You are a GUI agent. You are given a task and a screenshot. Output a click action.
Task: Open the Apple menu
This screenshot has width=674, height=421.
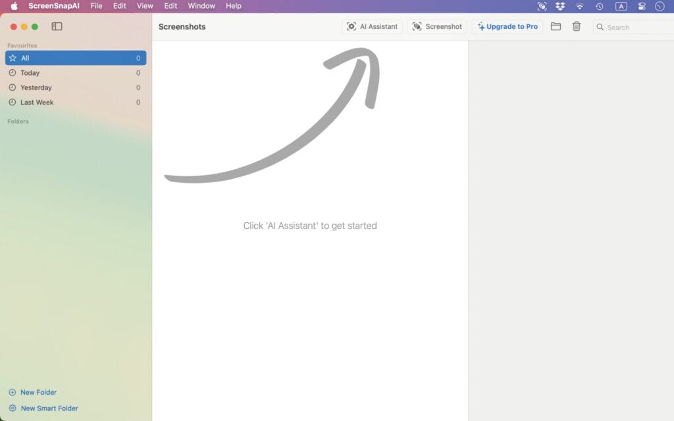coord(14,6)
